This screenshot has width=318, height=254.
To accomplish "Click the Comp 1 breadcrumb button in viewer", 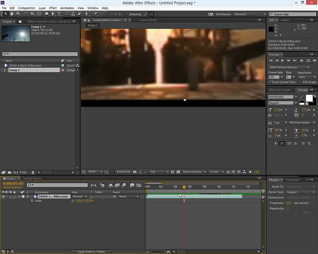I will (93, 26).
